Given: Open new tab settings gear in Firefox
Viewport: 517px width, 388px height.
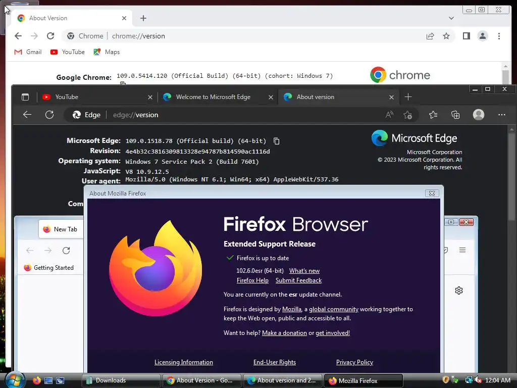Looking at the screenshot, I should coord(458,290).
